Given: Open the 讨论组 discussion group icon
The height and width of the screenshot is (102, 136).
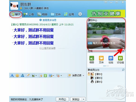Looking at the screenshot, I should 120,60.
